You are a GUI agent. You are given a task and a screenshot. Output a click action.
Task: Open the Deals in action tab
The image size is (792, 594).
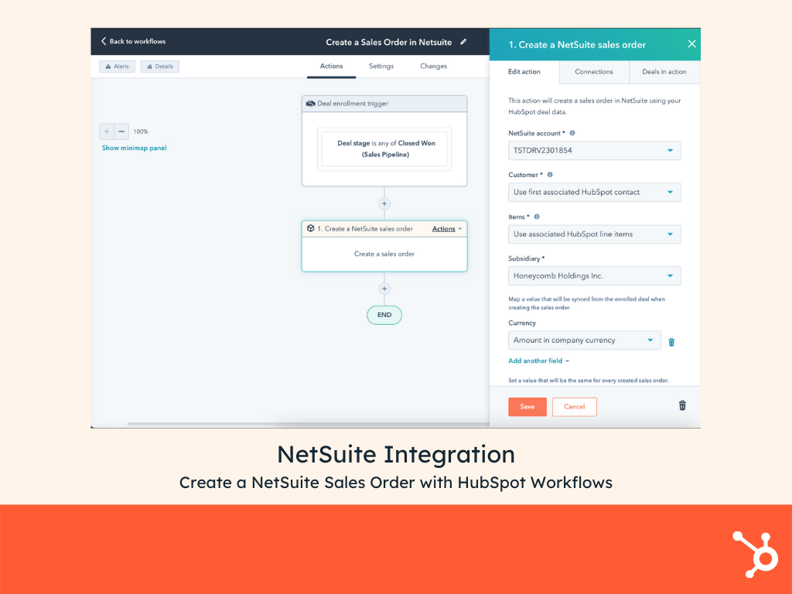point(664,72)
